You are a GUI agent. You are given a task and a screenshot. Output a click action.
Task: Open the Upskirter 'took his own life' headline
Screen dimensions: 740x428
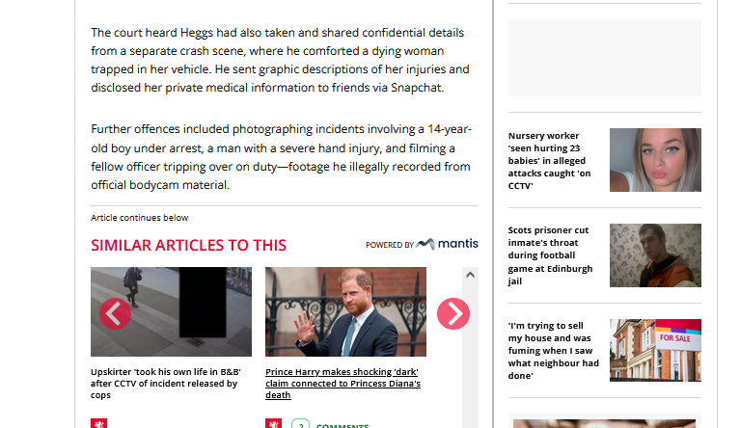[x=166, y=384]
